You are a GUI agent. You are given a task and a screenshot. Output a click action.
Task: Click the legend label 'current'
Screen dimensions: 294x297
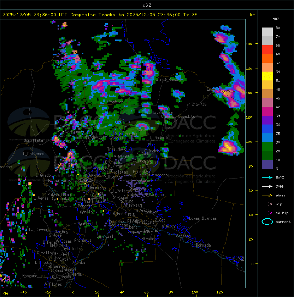(x=283, y=222)
